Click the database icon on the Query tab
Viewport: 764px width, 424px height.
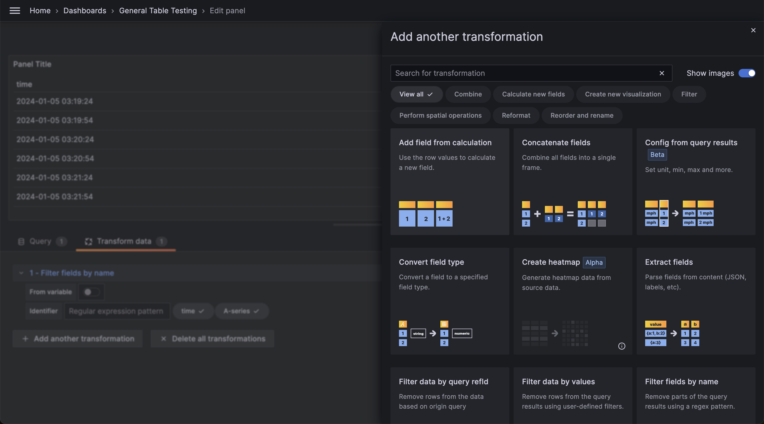coord(21,241)
